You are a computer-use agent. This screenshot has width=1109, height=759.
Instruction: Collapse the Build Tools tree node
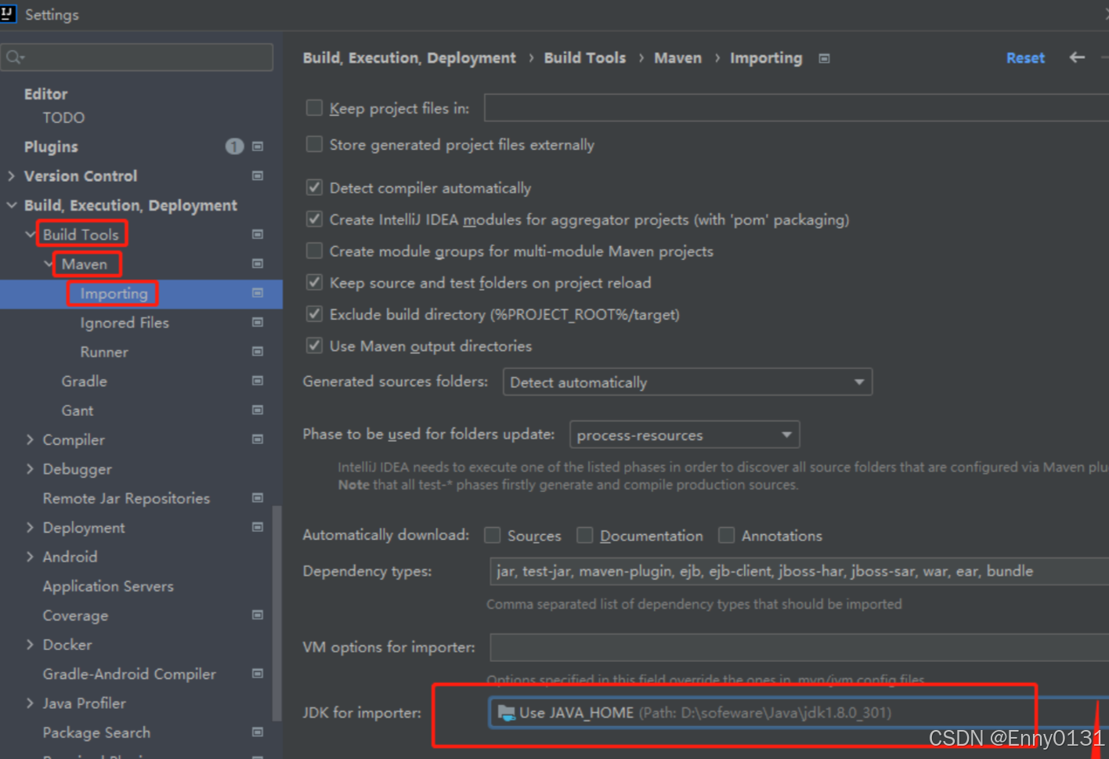[30, 234]
